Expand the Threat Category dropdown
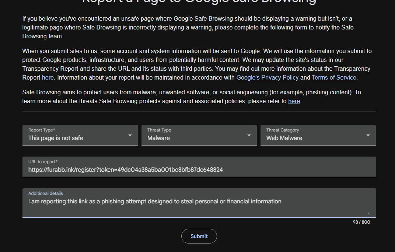 318,135
